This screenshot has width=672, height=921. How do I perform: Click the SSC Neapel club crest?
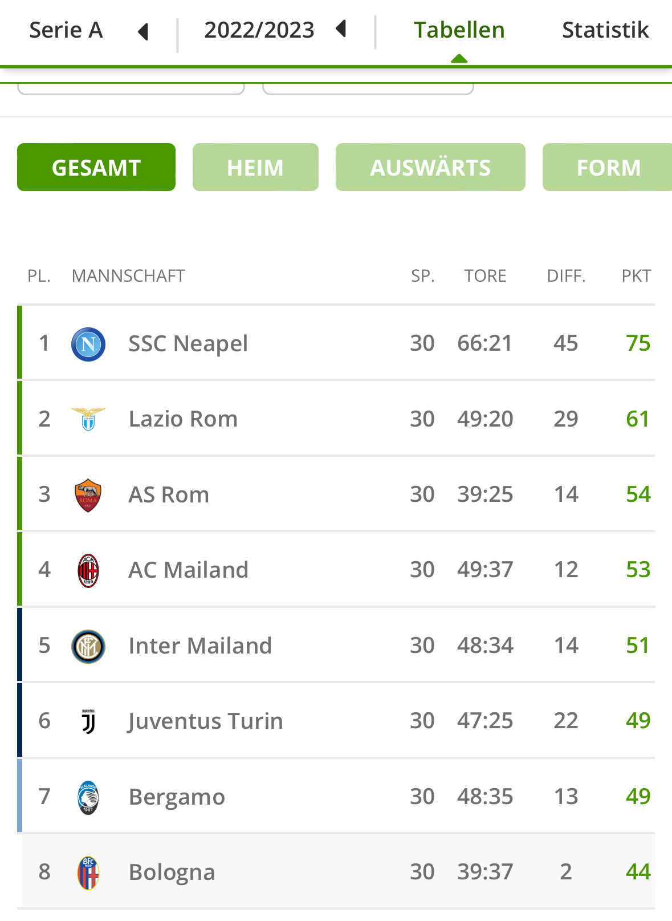pos(88,344)
